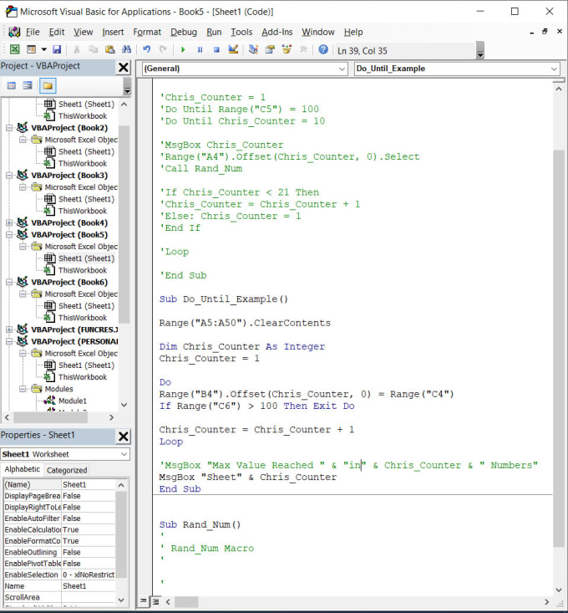
Task: Click the 'Range("A5:A50").ClearContents' code line
Action: tap(245, 323)
